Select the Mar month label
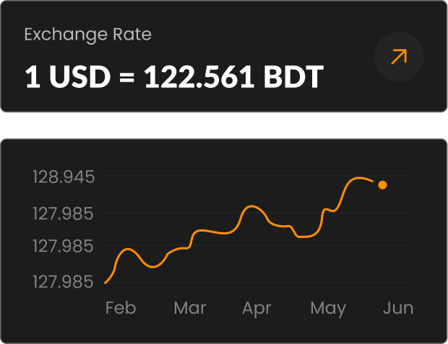This screenshot has height=344, width=448. pos(190,309)
